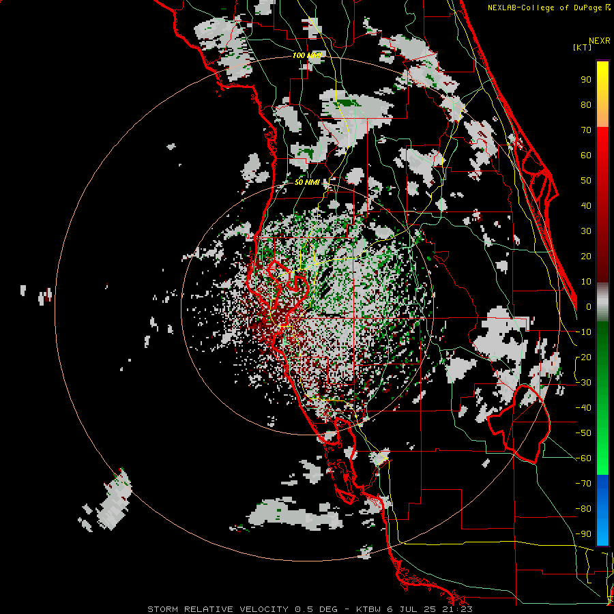
Task: Click the -60 value on the scale
Action: coord(583,458)
